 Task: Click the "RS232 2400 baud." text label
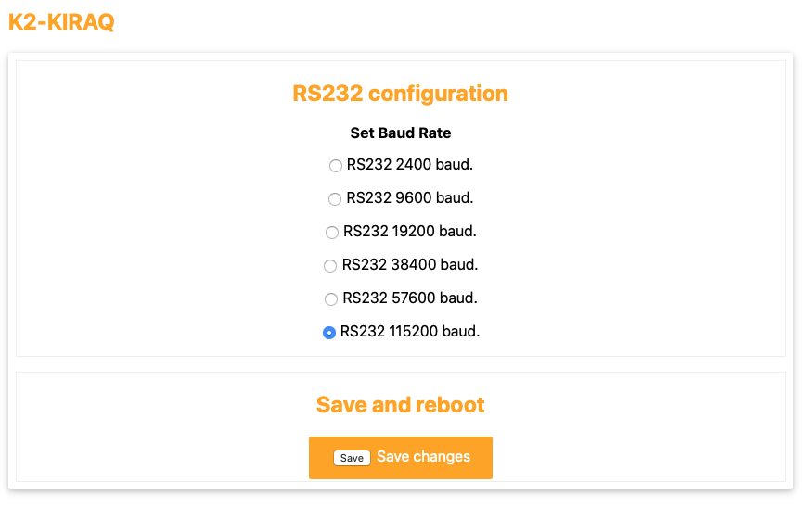pyautogui.click(x=410, y=165)
